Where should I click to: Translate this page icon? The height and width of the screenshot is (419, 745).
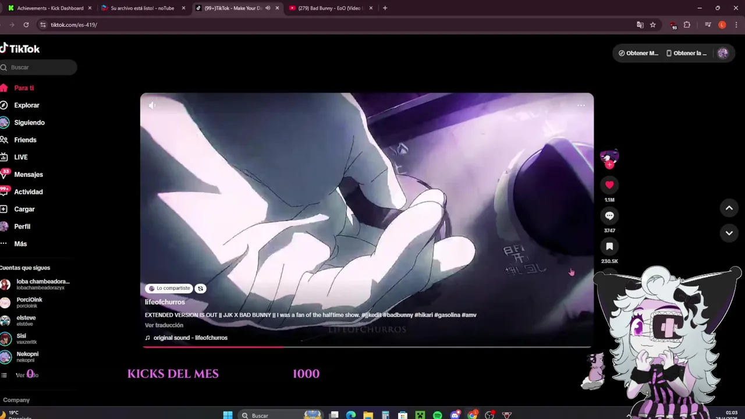pyautogui.click(x=640, y=24)
